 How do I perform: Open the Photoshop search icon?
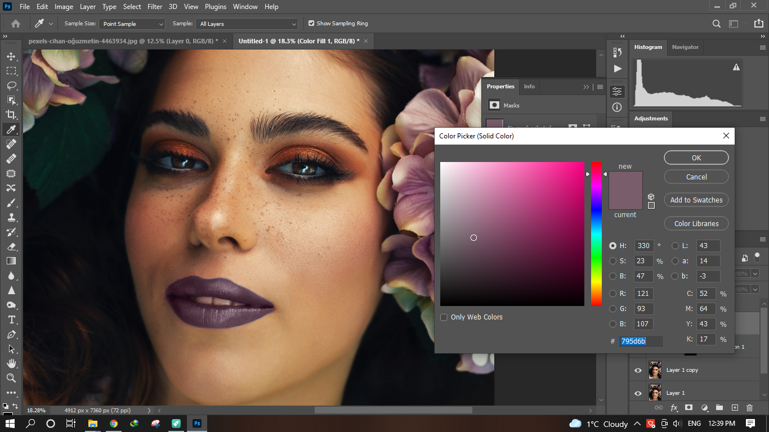tap(717, 24)
